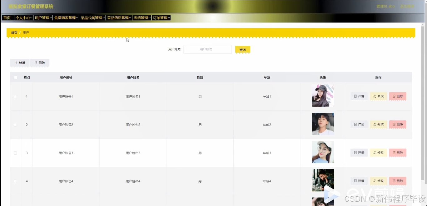The width and height of the screenshot is (427, 206).
Task: Open 详情 for 用户账号3
Action: click(359, 153)
